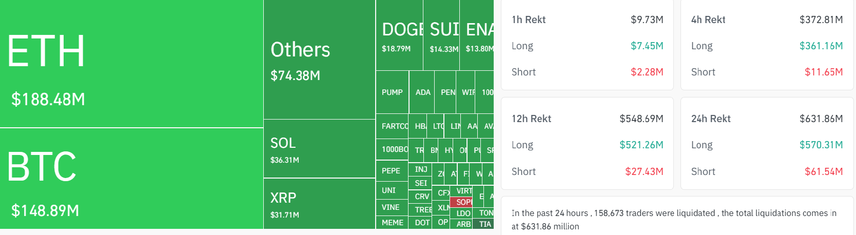
Task: Click the 1h Rekt card title
Action: tap(529, 19)
